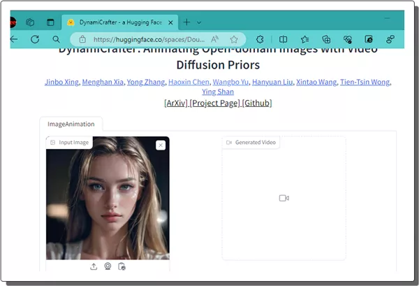Open a new browser tab
The image size is (419, 286).
[186, 22]
